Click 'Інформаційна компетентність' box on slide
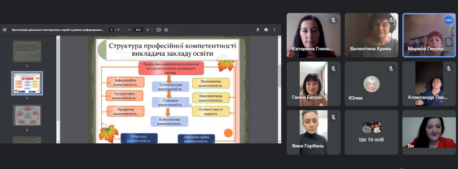The width and height of the screenshot is (458, 169). coord(126,82)
